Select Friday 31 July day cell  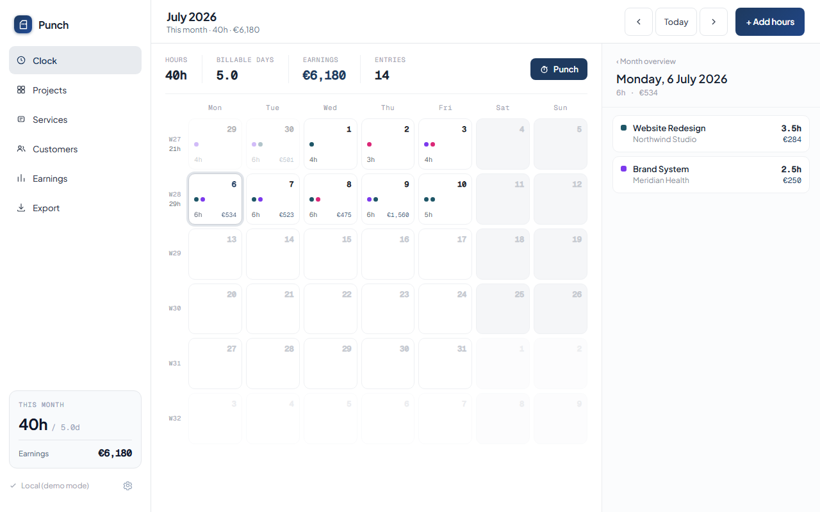click(445, 364)
